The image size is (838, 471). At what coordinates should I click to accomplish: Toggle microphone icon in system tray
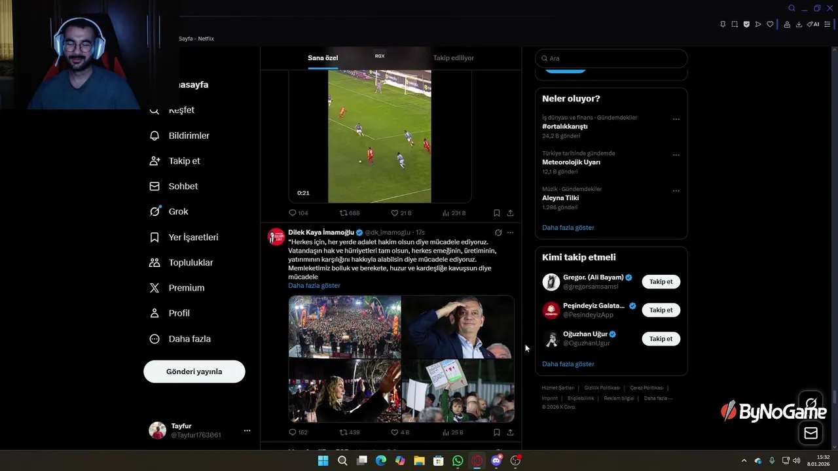click(772, 461)
